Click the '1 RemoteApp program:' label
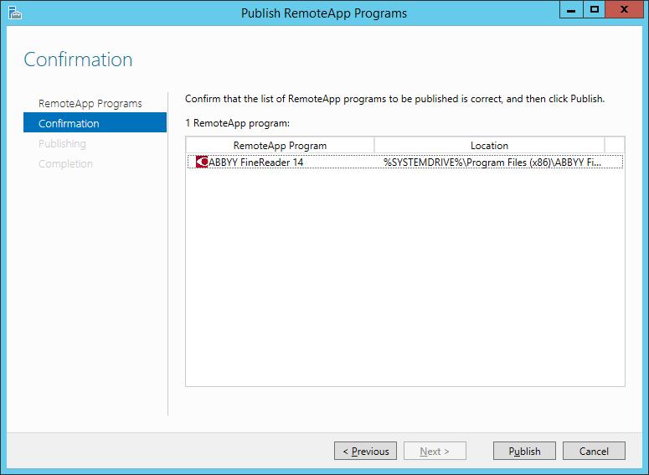The height and width of the screenshot is (475, 649). pyautogui.click(x=237, y=123)
